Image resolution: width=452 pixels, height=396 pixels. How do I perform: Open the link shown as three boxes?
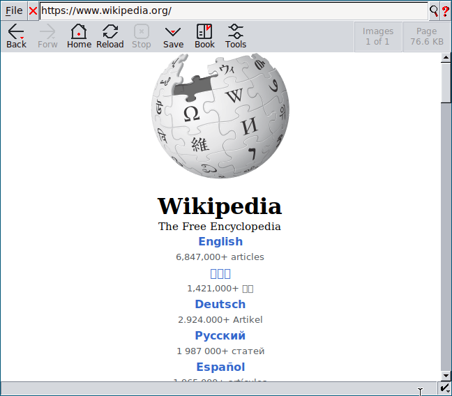coord(220,273)
